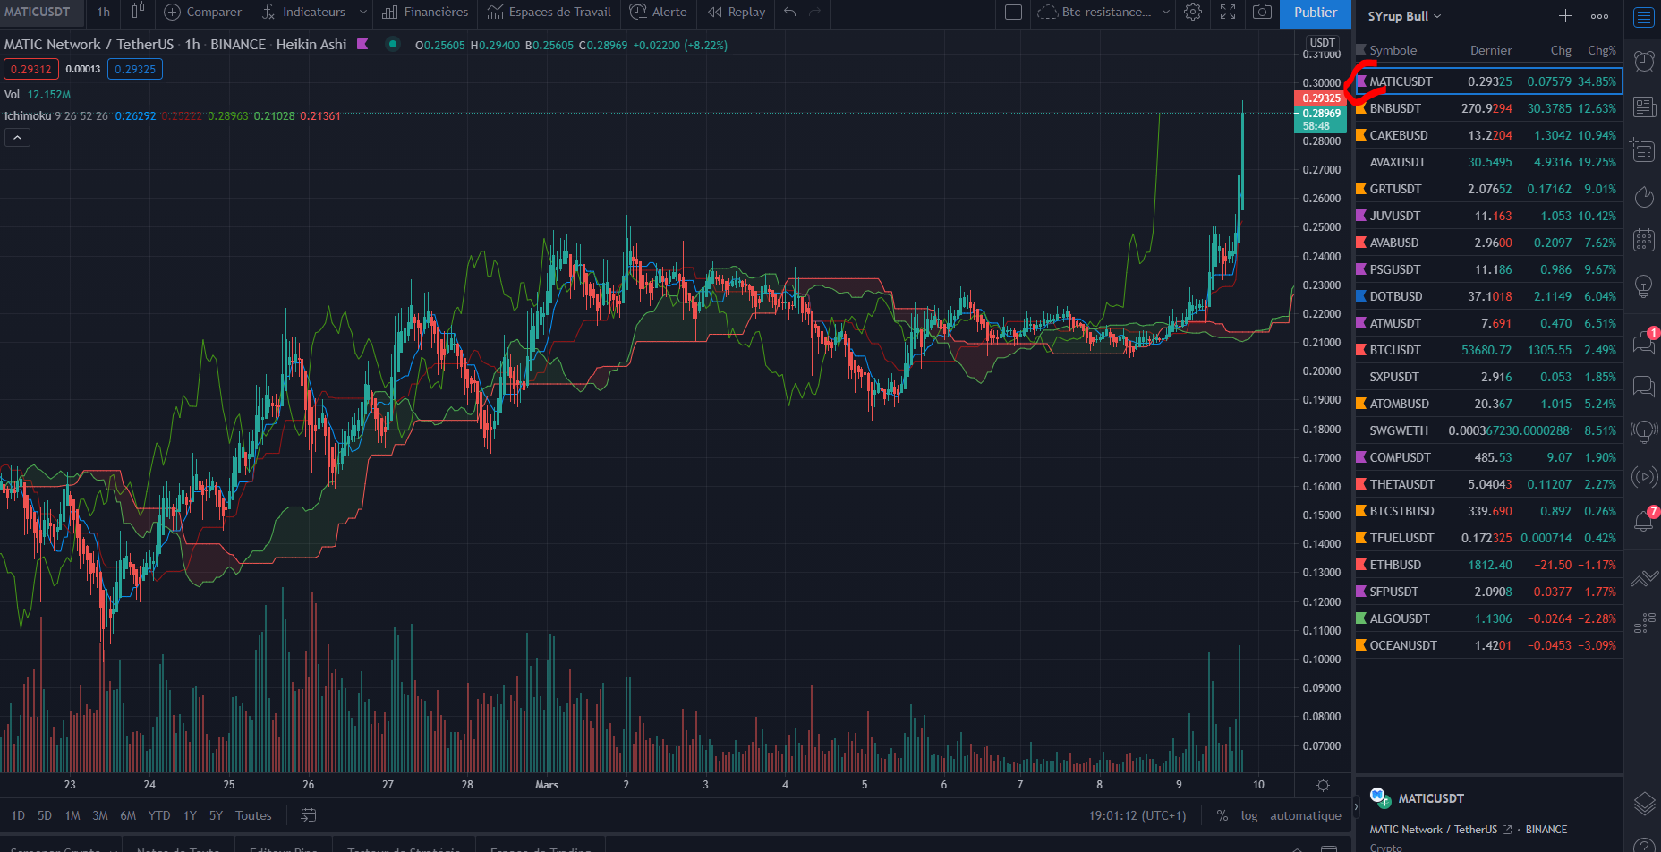
Task: Click the redo arrow icon
Action: pos(814,12)
